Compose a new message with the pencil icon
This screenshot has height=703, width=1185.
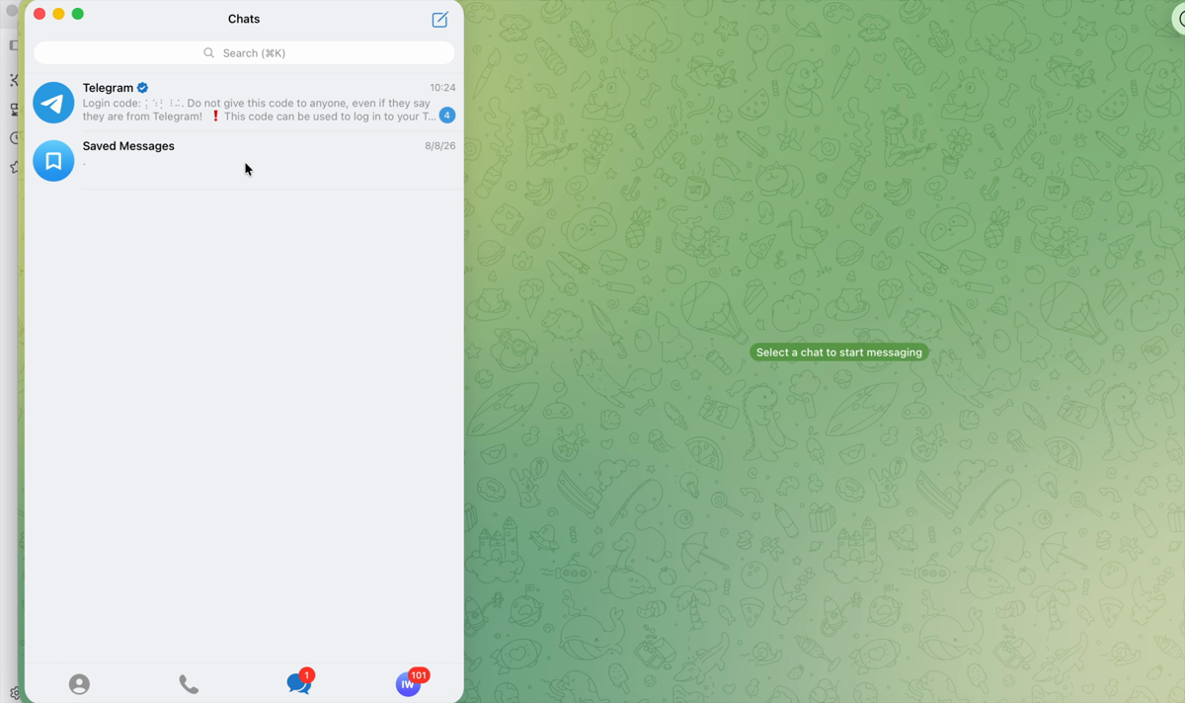pyautogui.click(x=440, y=19)
